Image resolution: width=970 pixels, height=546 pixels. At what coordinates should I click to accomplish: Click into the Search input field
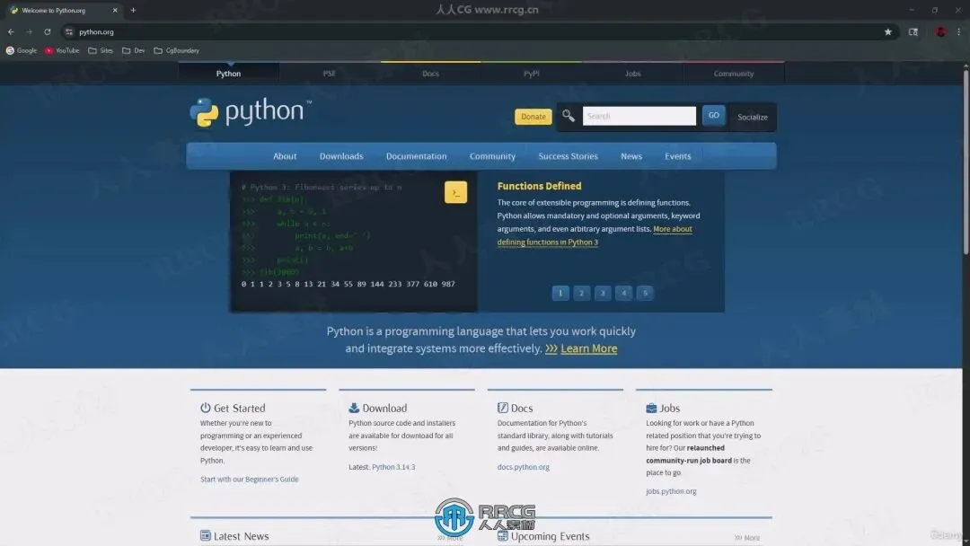point(639,116)
